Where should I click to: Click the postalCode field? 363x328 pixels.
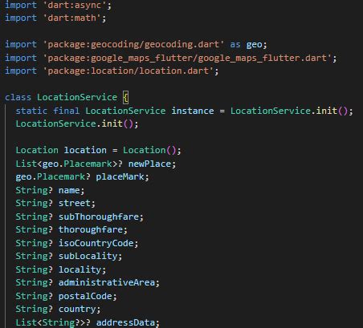[x=85, y=296]
